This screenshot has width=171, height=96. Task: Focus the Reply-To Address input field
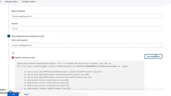(x=87, y=16)
